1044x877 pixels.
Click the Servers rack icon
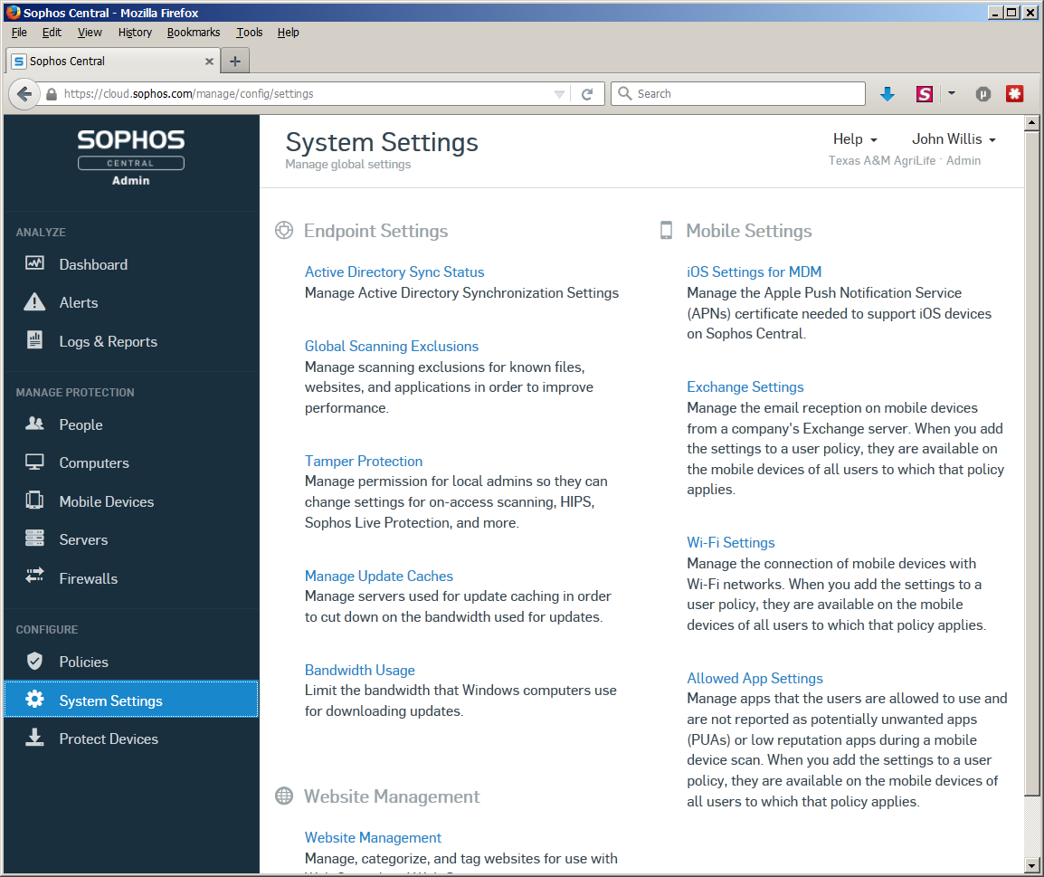[x=34, y=538]
